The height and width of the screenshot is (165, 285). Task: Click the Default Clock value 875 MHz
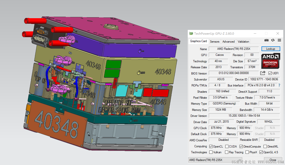(216, 134)
